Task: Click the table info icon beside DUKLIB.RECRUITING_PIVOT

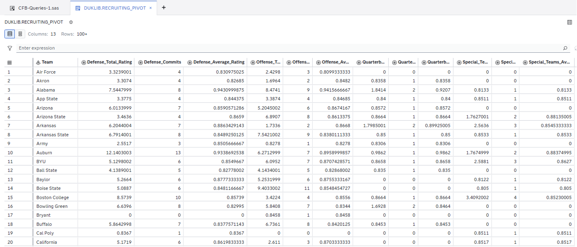Action: click(71, 22)
